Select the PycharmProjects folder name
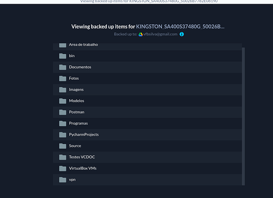The width and height of the screenshot is (273, 198). (x=84, y=135)
